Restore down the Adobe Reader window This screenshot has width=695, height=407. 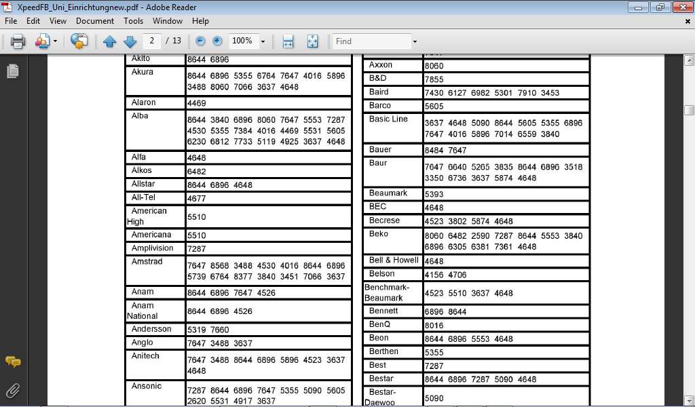pyautogui.click(x=660, y=7)
